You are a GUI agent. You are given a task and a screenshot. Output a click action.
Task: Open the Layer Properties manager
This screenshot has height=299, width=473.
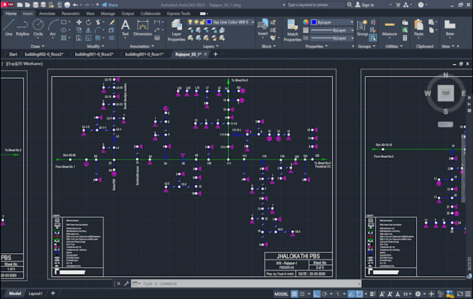click(177, 30)
